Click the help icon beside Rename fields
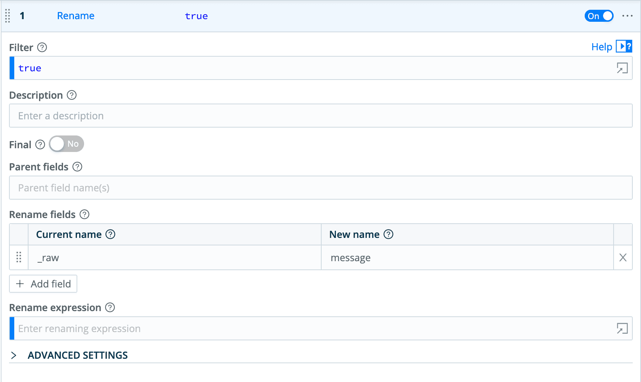 click(x=84, y=215)
